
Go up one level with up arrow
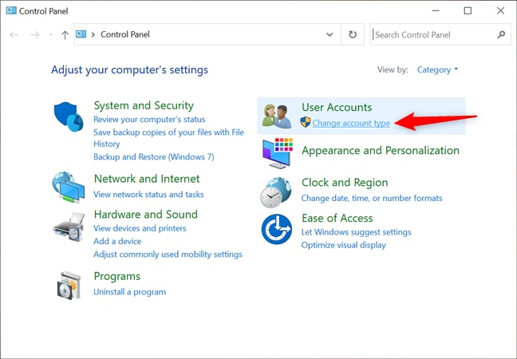[65, 35]
